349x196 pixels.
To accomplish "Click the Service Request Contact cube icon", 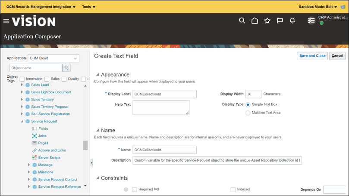I will [x=35, y=180].
